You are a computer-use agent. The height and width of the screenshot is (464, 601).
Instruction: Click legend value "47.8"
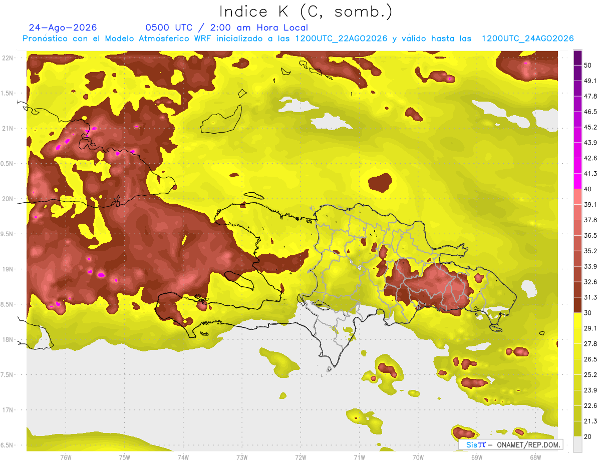590,97
